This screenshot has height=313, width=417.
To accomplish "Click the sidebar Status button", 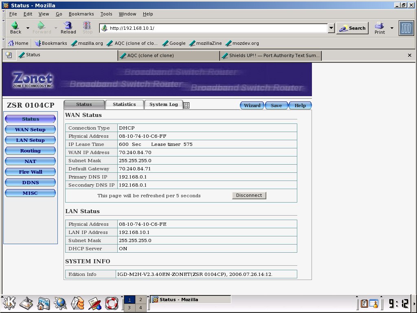I will [30, 119].
